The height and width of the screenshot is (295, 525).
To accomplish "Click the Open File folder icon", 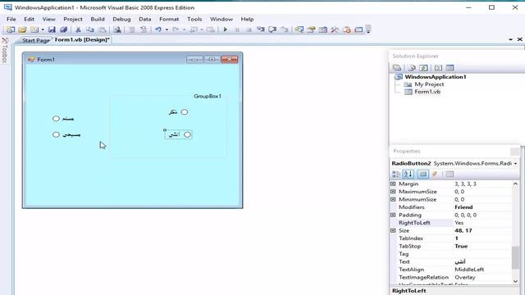I will click(x=22, y=29).
